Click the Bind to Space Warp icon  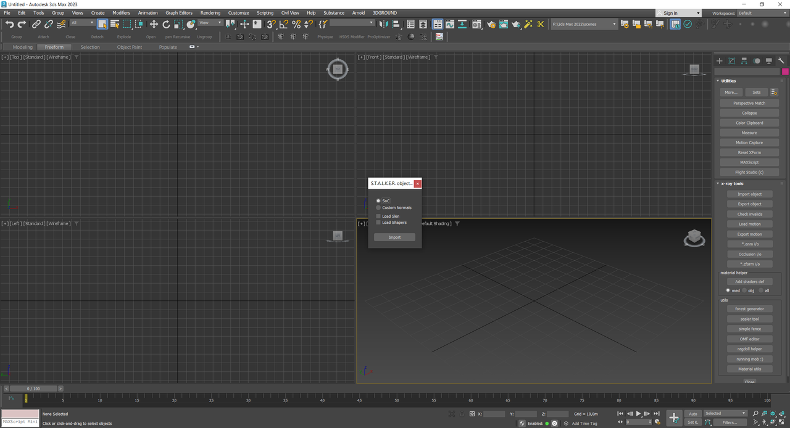click(x=61, y=24)
